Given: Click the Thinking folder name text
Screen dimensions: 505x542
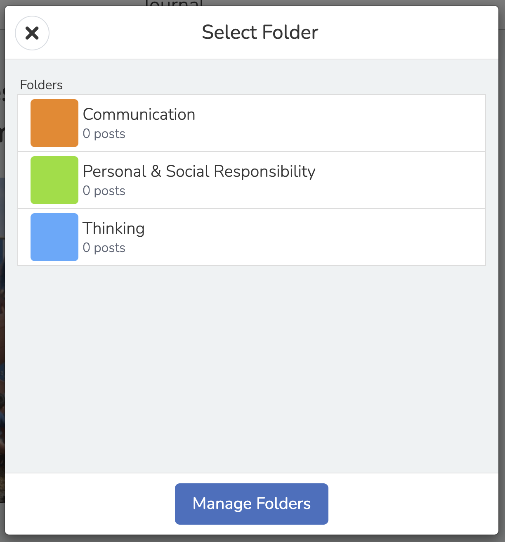Looking at the screenshot, I should 114,228.
